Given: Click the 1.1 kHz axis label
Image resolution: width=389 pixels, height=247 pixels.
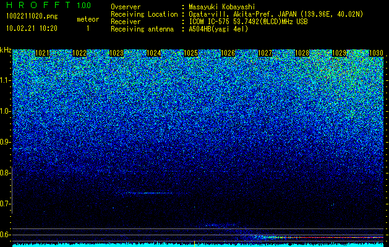Looking at the screenshot, I should 5,80.
